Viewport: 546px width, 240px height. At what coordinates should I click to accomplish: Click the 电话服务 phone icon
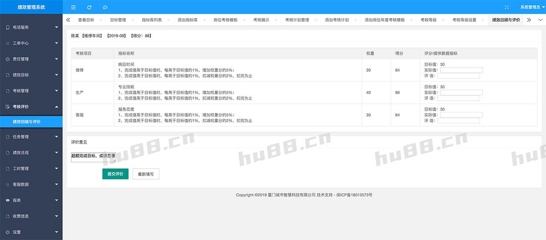click(7, 27)
